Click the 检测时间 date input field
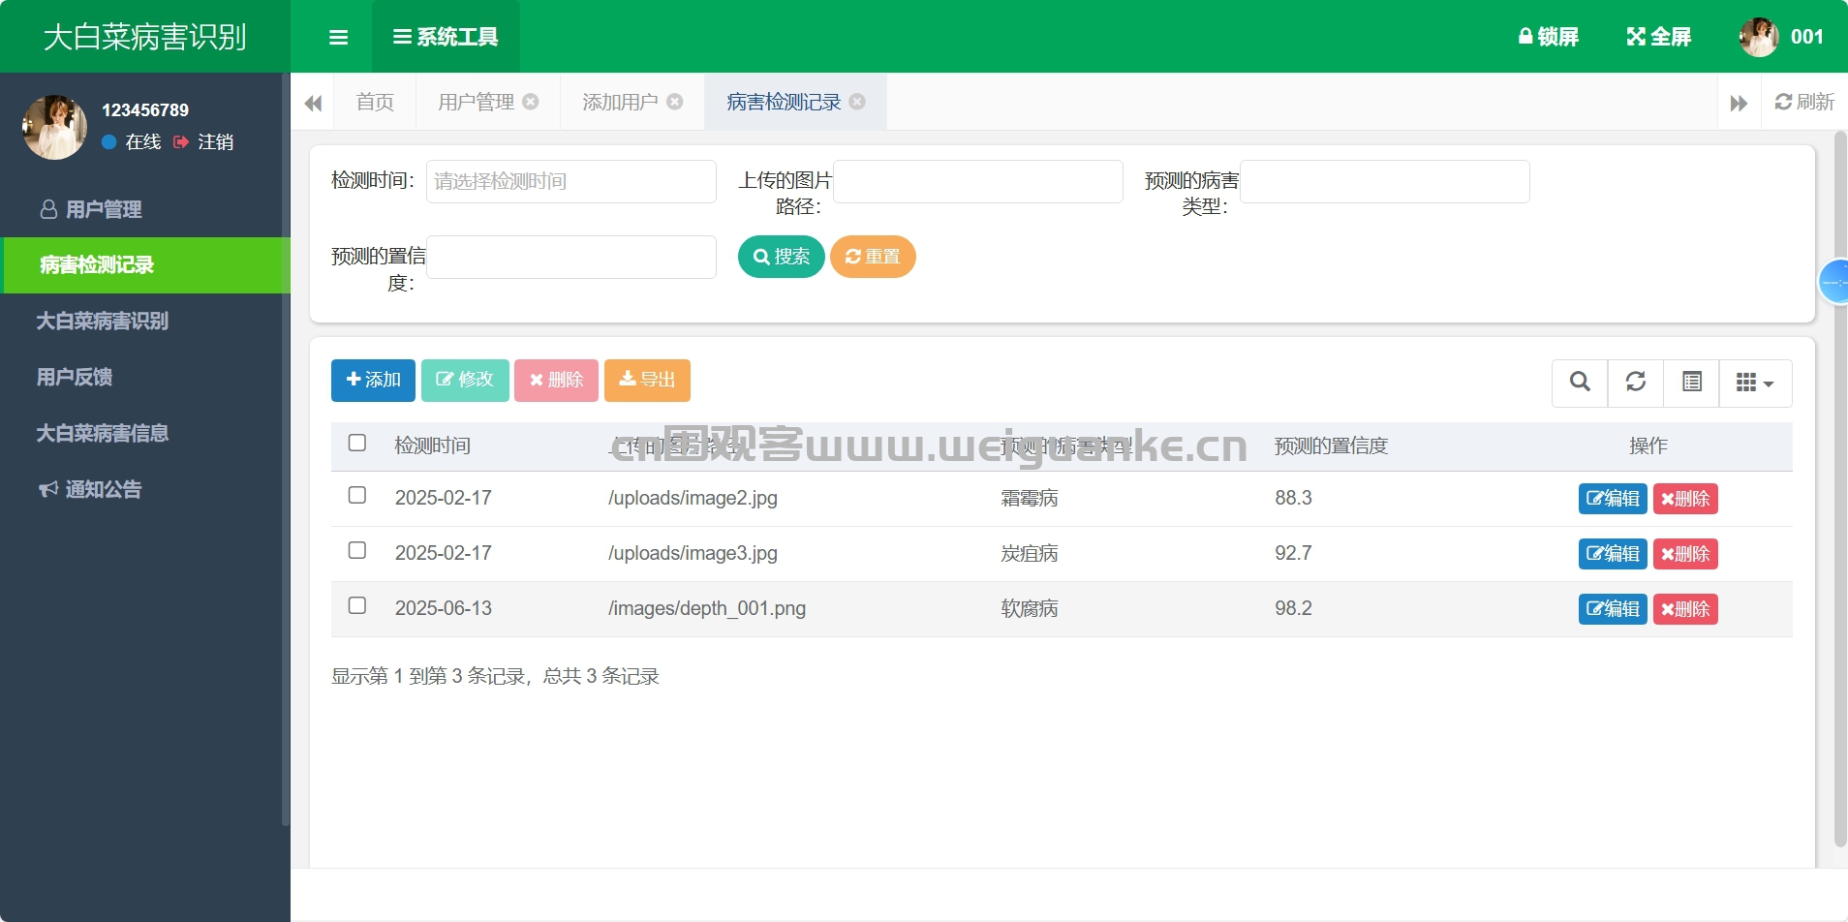 coord(571,181)
